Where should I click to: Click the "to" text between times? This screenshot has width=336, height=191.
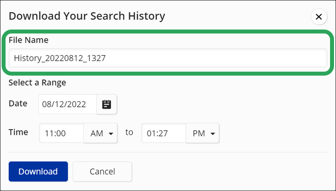pos(129,132)
